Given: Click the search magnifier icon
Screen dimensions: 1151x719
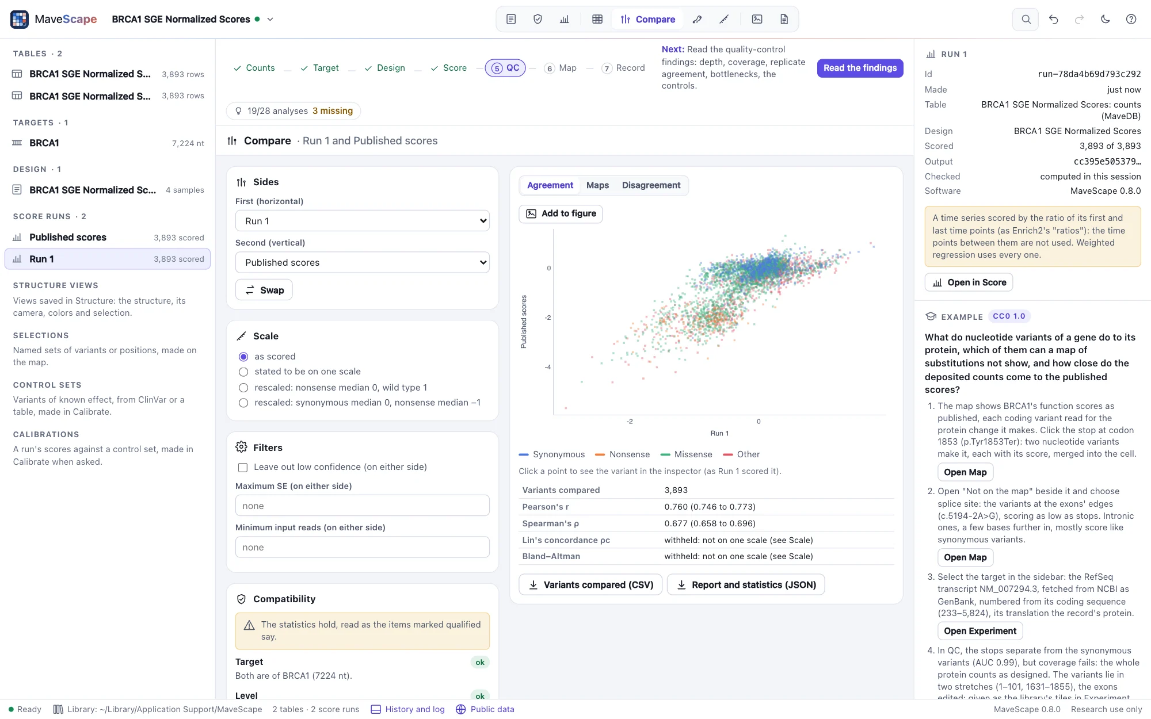Looking at the screenshot, I should click(1026, 19).
